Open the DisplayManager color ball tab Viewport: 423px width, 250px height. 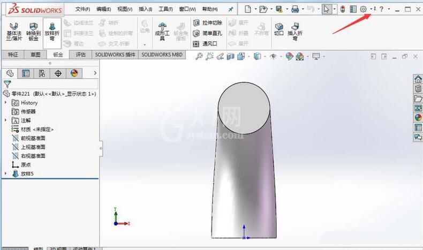(74, 73)
